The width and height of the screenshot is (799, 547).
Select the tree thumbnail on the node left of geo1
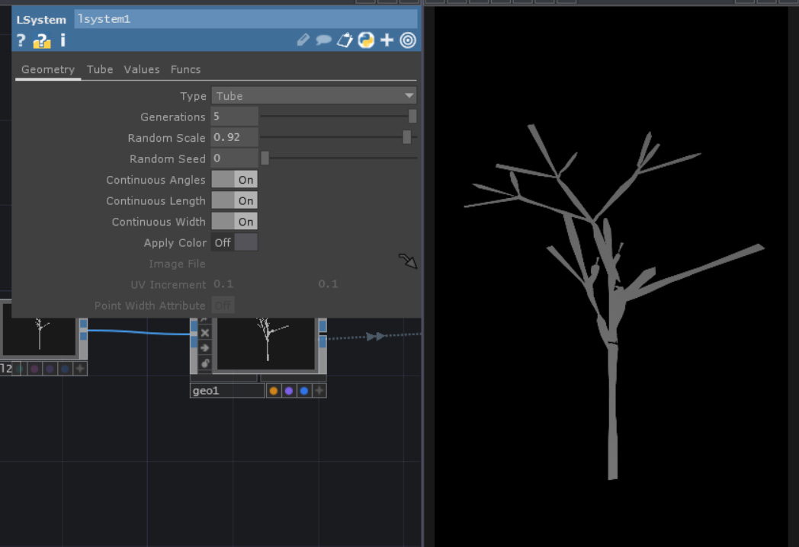pos(39,334)
